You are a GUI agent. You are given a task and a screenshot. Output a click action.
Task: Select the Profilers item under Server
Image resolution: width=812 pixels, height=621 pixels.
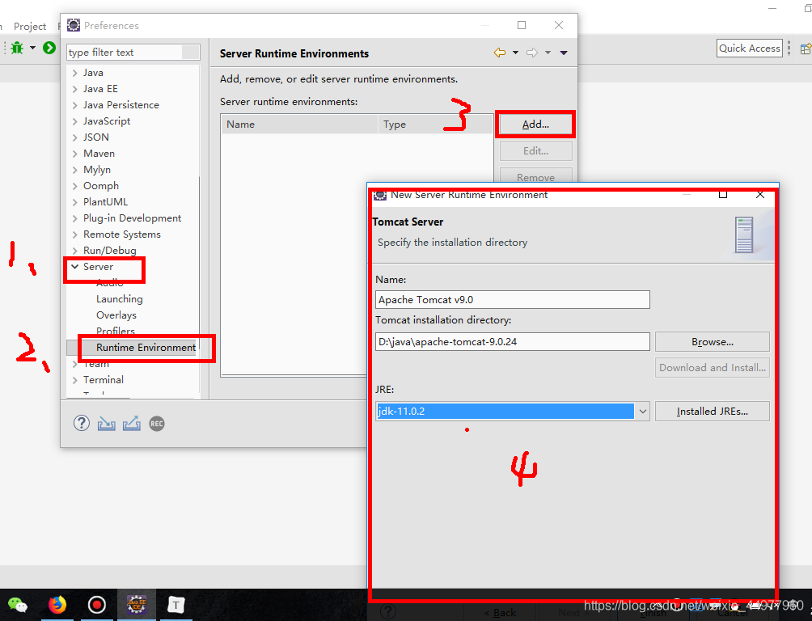coord(116,331)
